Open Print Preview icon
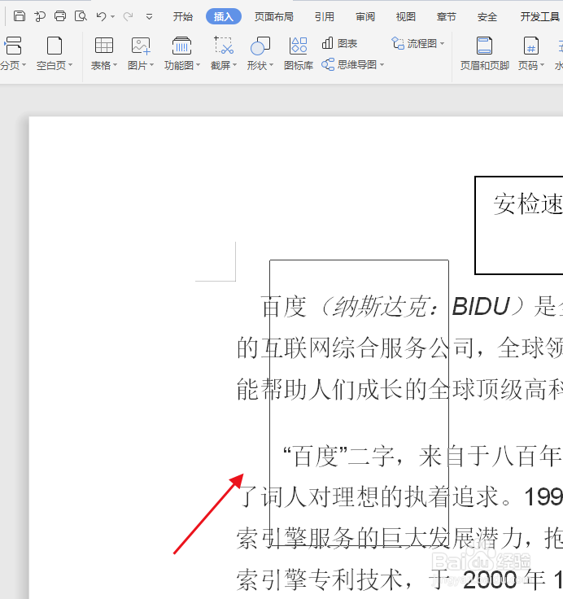The image size is (563, 599). 81,16
